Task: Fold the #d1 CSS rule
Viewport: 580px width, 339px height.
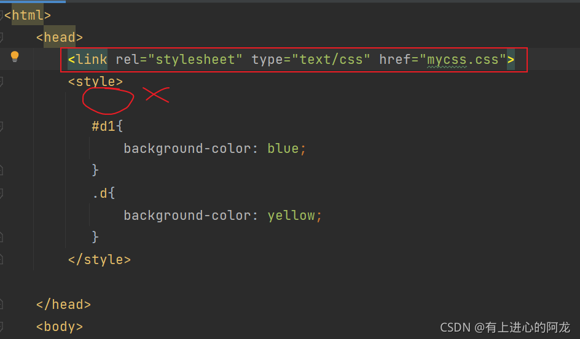Action: [x=1, y=127]
